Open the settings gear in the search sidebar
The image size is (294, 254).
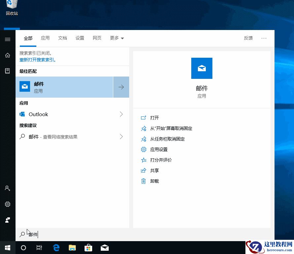(7, 204)
